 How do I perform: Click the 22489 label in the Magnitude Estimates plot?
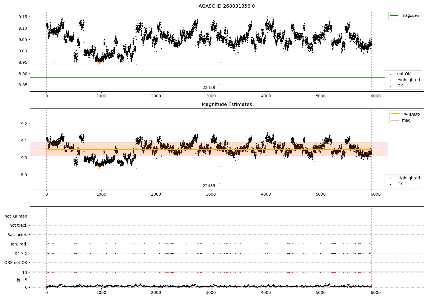tap(209, 186)
